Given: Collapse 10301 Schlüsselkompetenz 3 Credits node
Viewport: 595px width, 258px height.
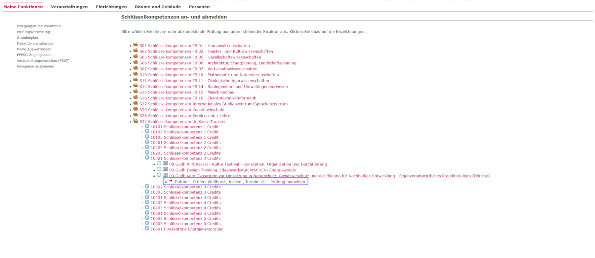Looking at the screenshot, I should [x=185, y=159].
